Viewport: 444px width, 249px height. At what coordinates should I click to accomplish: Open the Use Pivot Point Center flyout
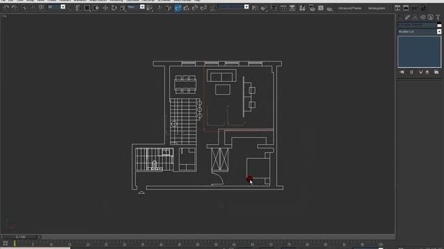[150, 8]
